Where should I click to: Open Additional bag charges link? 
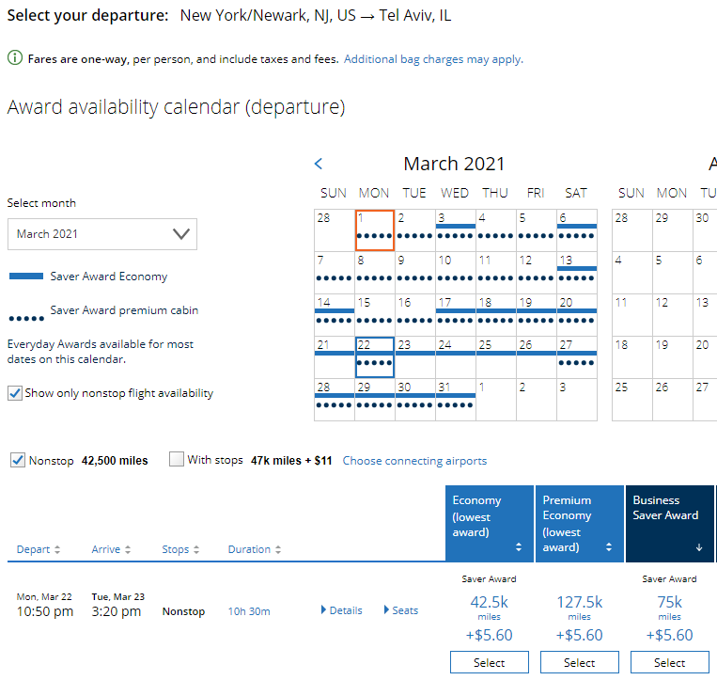[433, 59]
